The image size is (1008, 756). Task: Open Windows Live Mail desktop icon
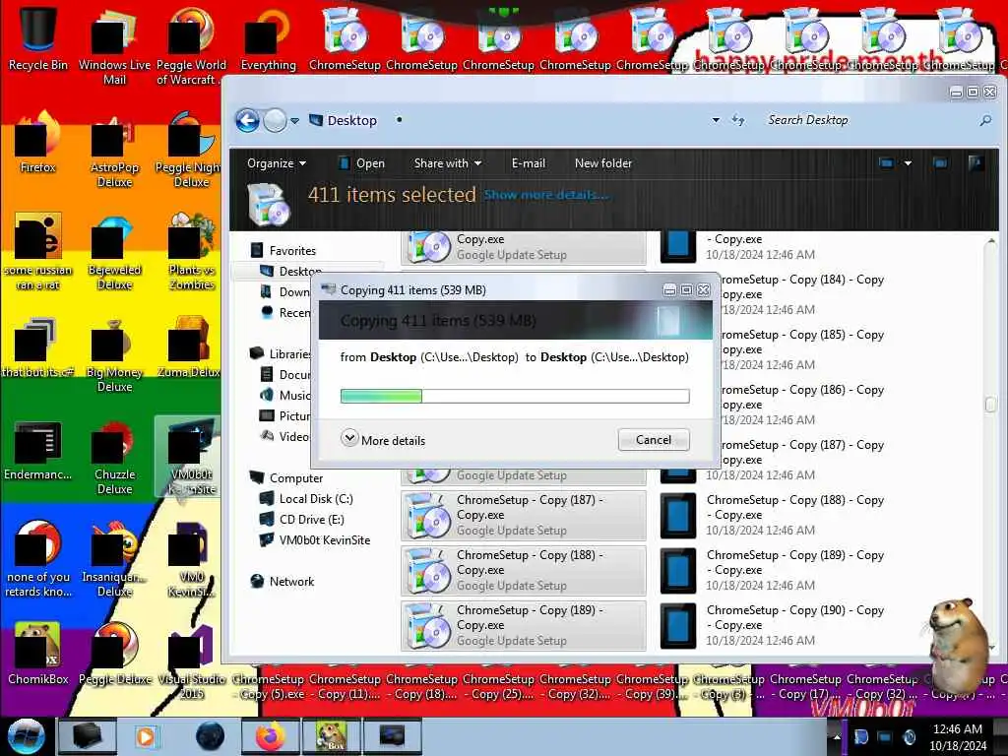coord(114,46)
